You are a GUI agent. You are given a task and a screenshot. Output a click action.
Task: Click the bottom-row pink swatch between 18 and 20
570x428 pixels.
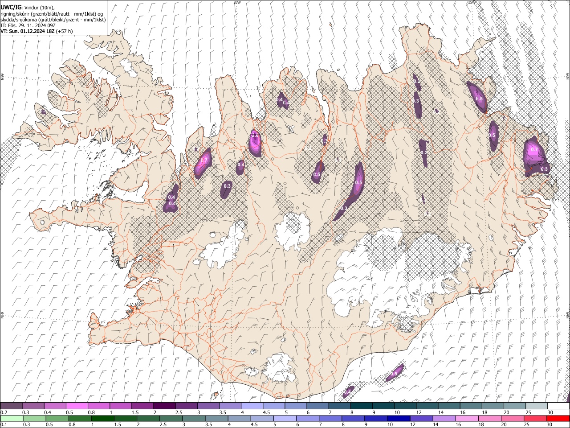pyautogui.click(x=489, y=419)
